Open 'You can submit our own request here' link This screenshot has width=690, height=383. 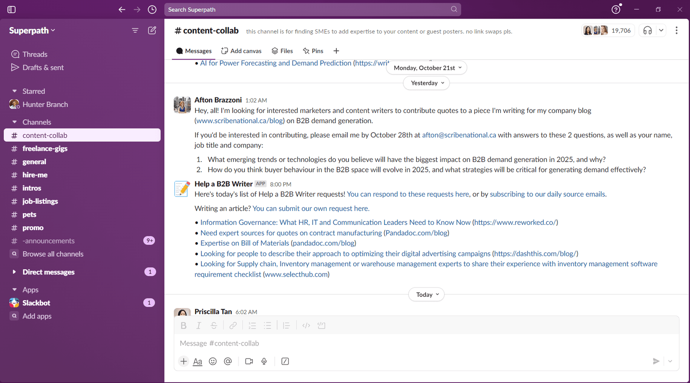[311, 209]
